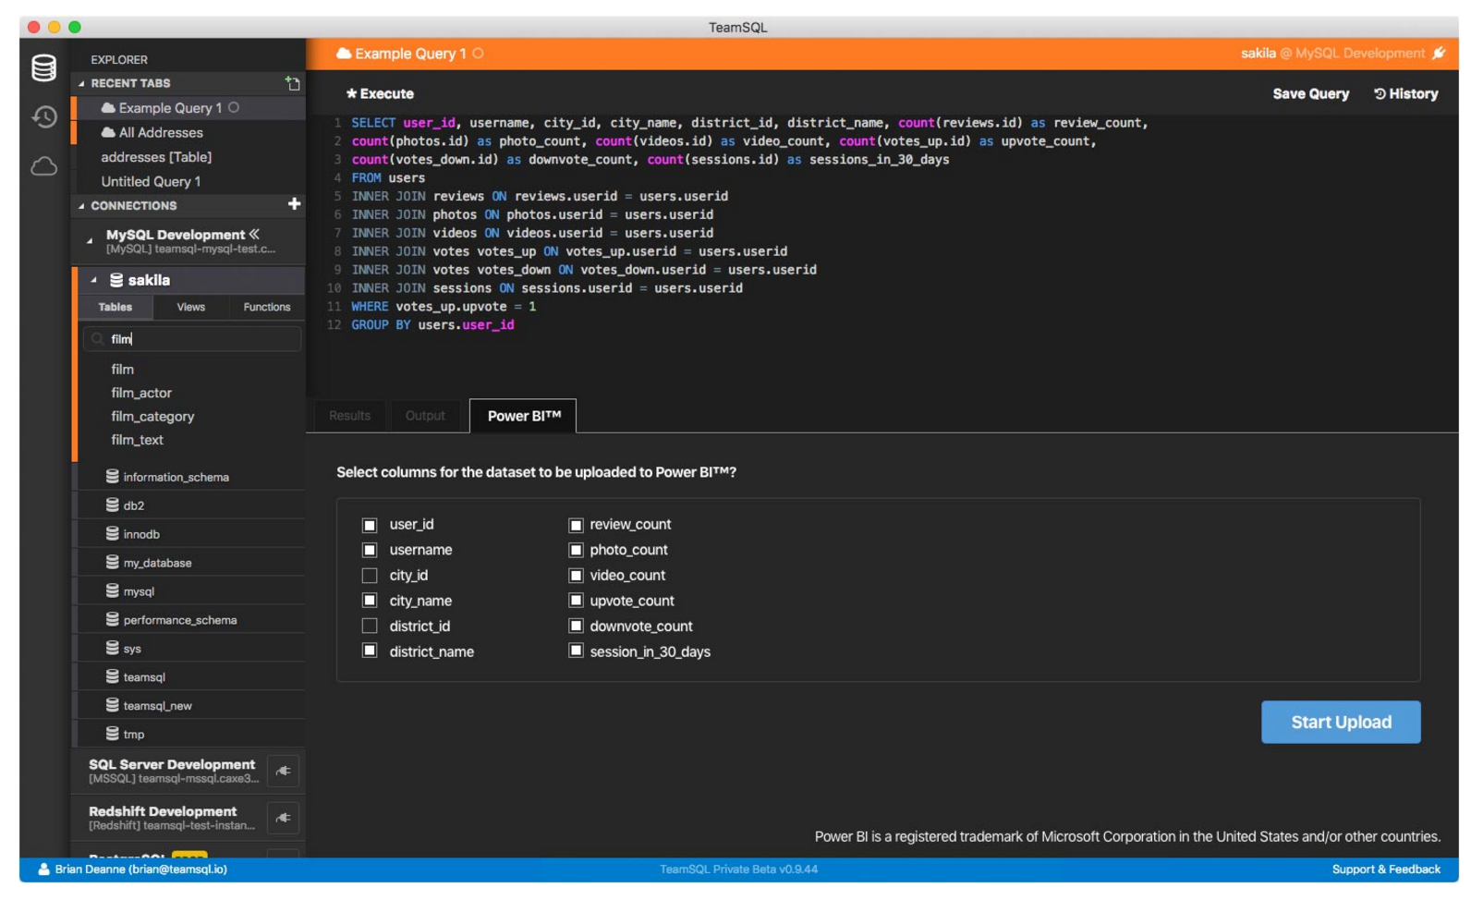Collapse the MySQL Development connection triangle
The image size is (1471, 900).
pyautogui.click(x=90, y=240)
